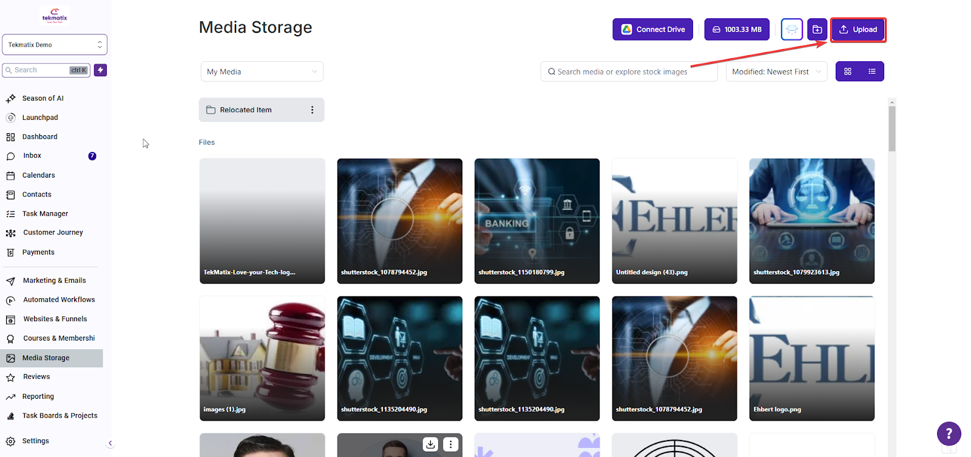Go to Dashboard in the sidebar
The height and width of the screenshot is (457, 971).
point(39,137)
